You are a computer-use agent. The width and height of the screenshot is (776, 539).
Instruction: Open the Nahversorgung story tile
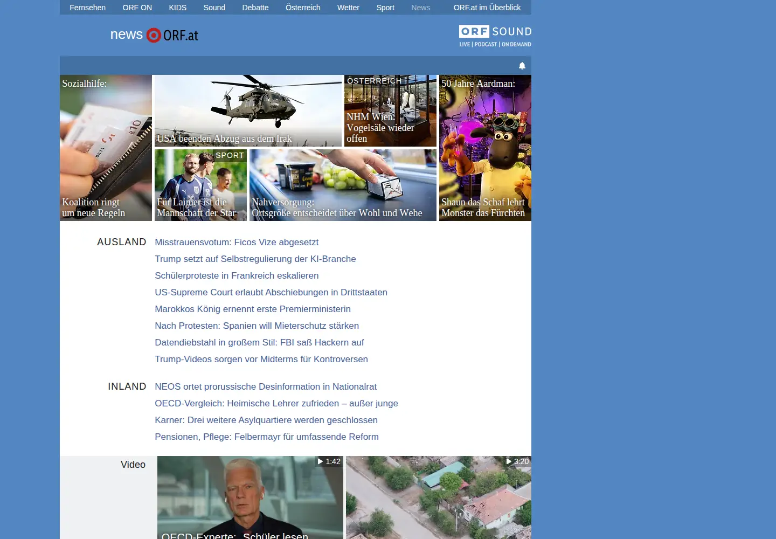tap(343, 185)
